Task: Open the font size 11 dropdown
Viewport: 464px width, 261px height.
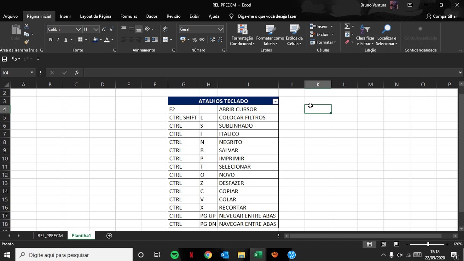Action: [96, 29]
